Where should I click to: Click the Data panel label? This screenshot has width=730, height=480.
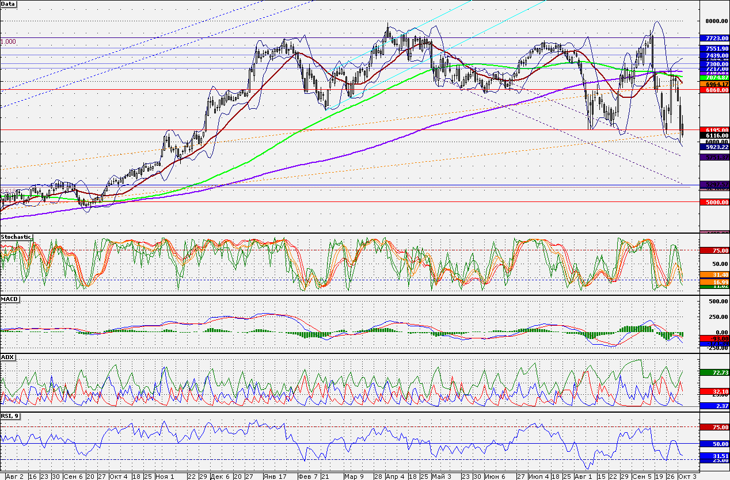(x=9, y=3)
